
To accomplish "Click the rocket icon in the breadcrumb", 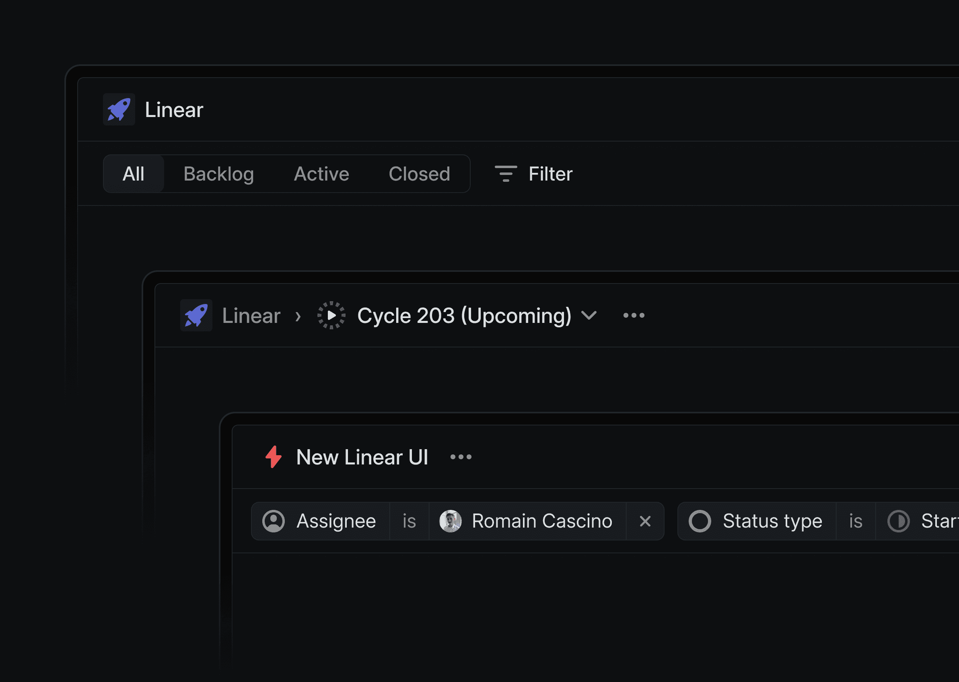I will coord(196,315).
